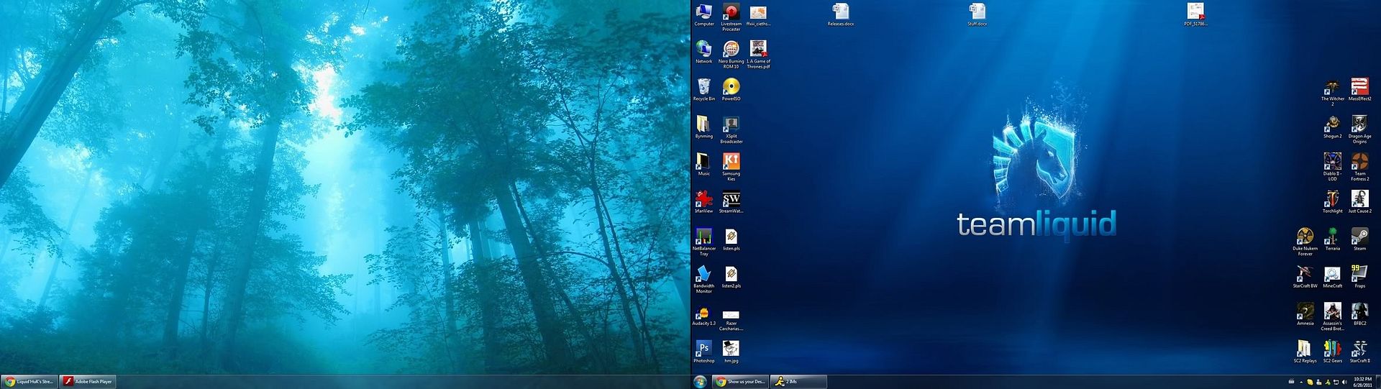Open SC2 Replays folder

[1305, 352]
